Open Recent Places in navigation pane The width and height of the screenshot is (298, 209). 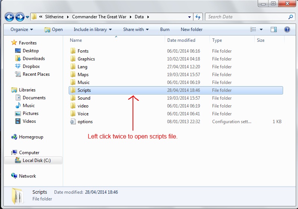(x=36, y=74)
